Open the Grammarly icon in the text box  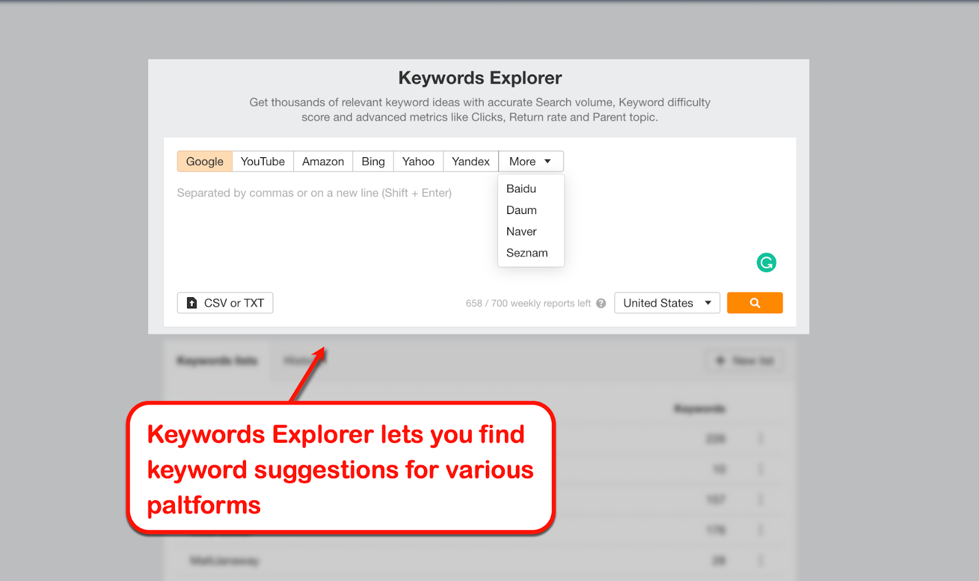pos(766,262)
